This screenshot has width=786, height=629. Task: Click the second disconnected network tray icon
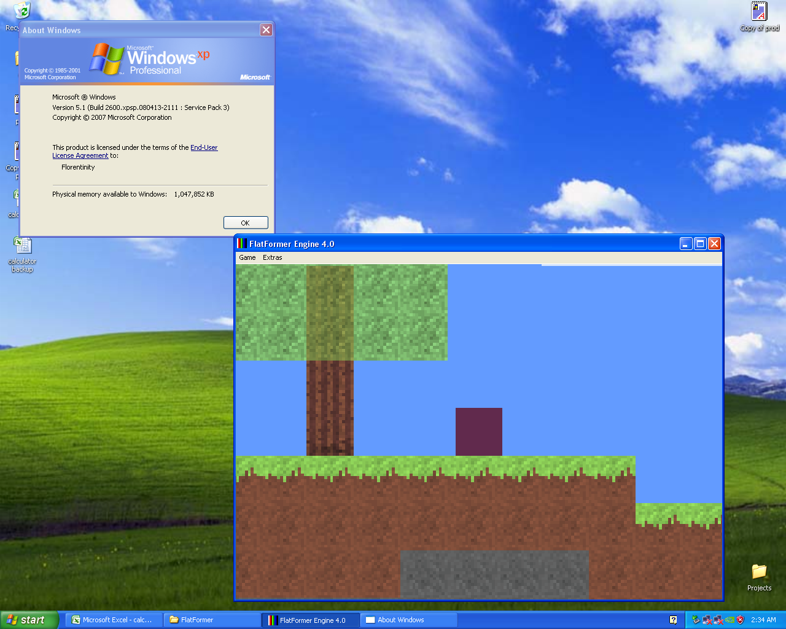718,620
